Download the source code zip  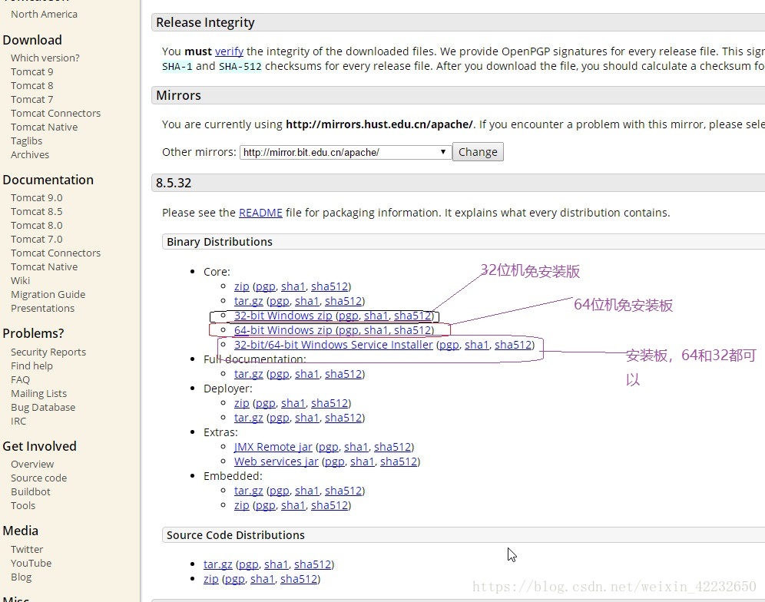click(x=210, y=579)
